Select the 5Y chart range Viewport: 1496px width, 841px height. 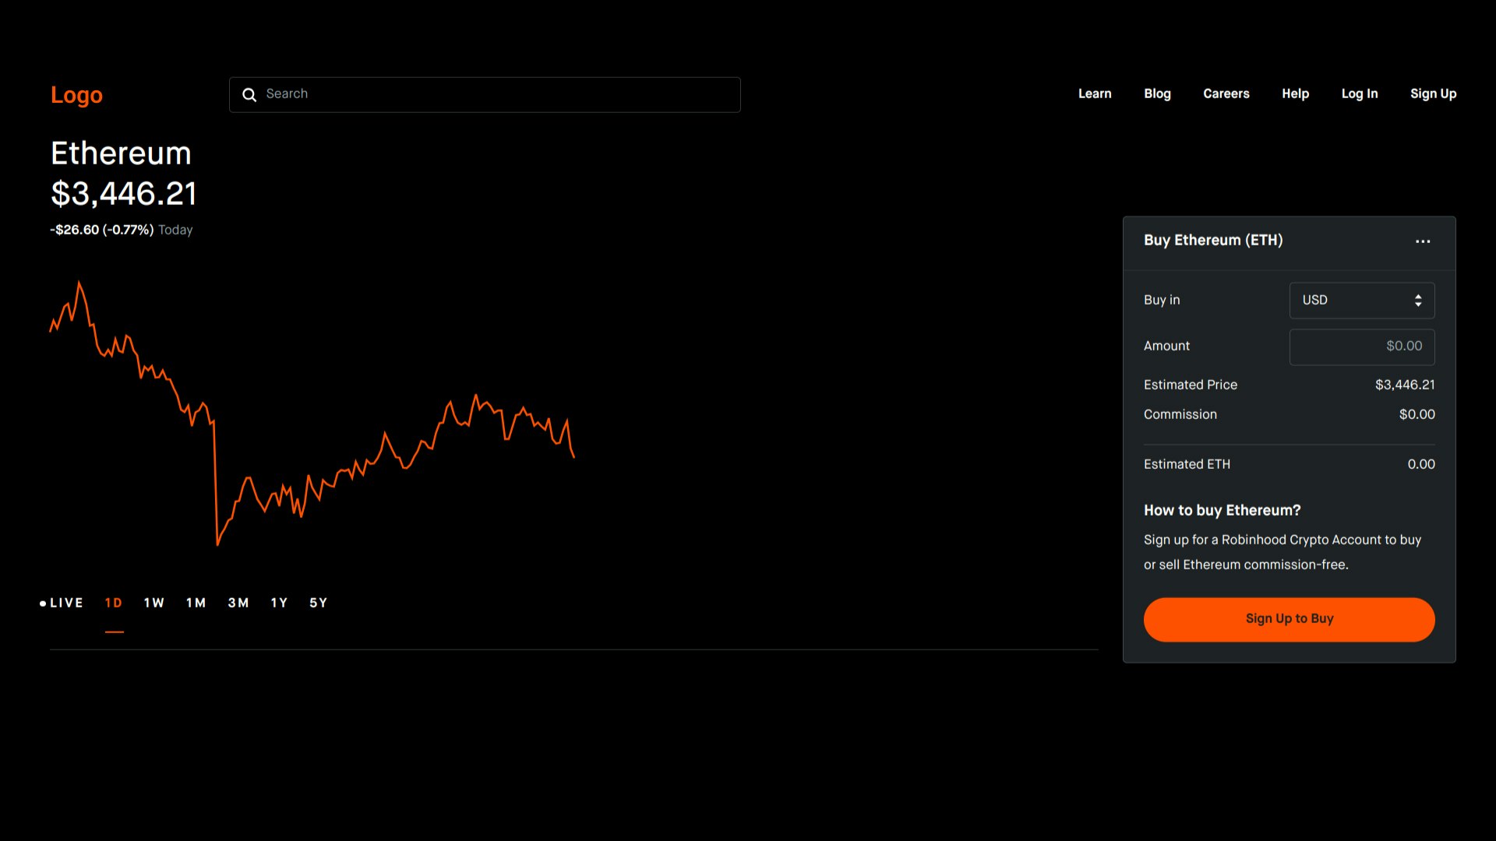tap(318, 602)
